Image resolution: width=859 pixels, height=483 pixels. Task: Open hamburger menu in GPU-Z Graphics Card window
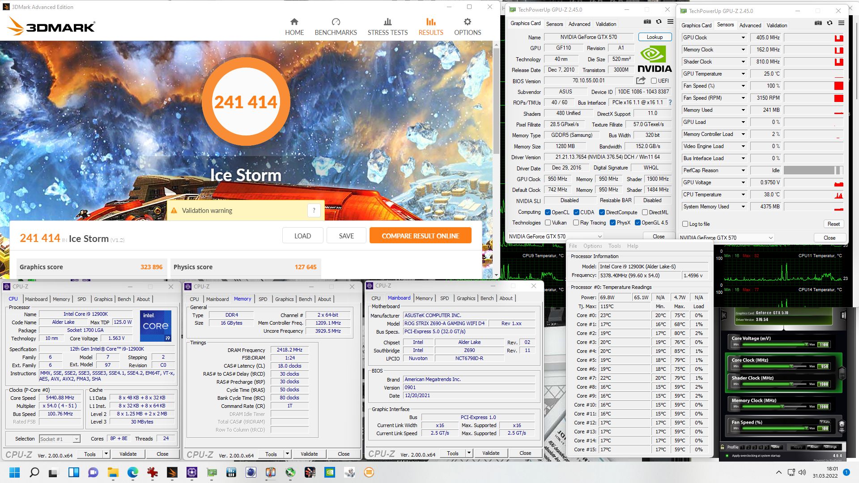[670, 21]
